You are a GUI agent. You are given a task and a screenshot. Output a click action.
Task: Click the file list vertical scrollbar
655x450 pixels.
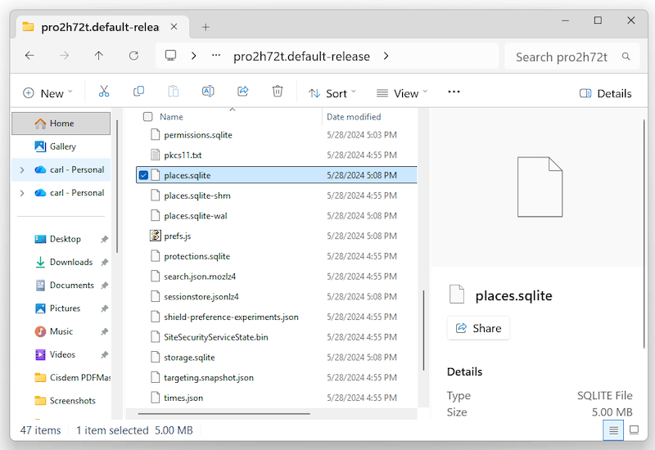423,330
